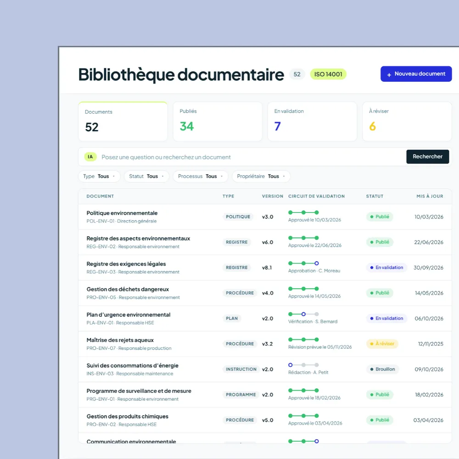Screen dimensions: 459x459
Task: Click the PLAN type tag
Action: [232, 318]
